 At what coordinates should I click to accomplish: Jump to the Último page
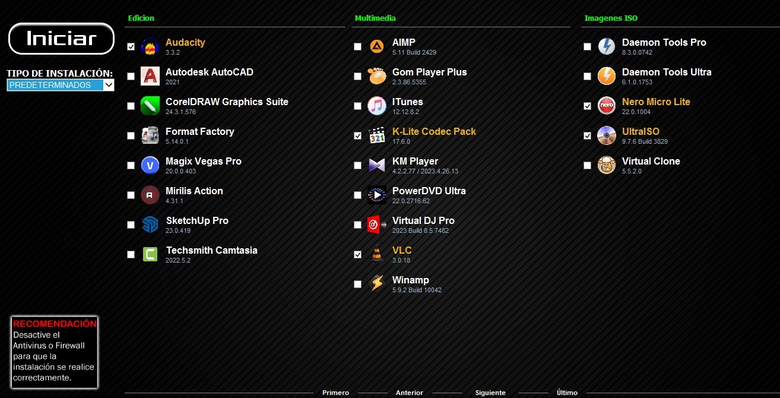[567, 393]
